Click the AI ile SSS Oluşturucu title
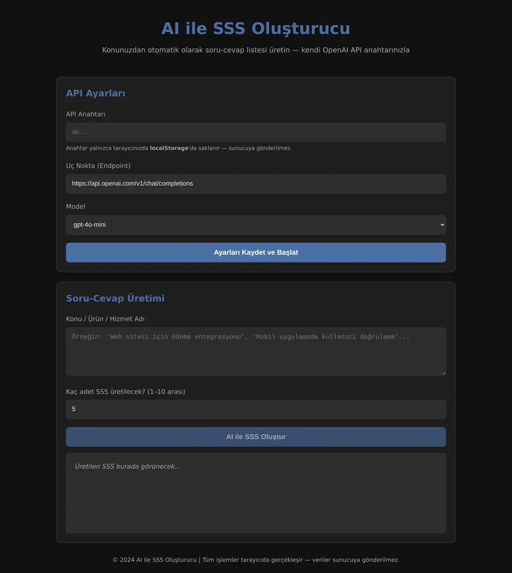 pyautogui.click(x=256, y=29)
